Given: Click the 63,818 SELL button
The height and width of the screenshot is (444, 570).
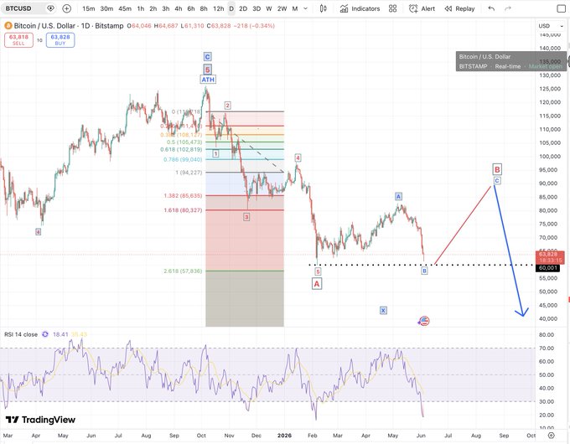Looking at the screenshot, I should pos(18,40).
